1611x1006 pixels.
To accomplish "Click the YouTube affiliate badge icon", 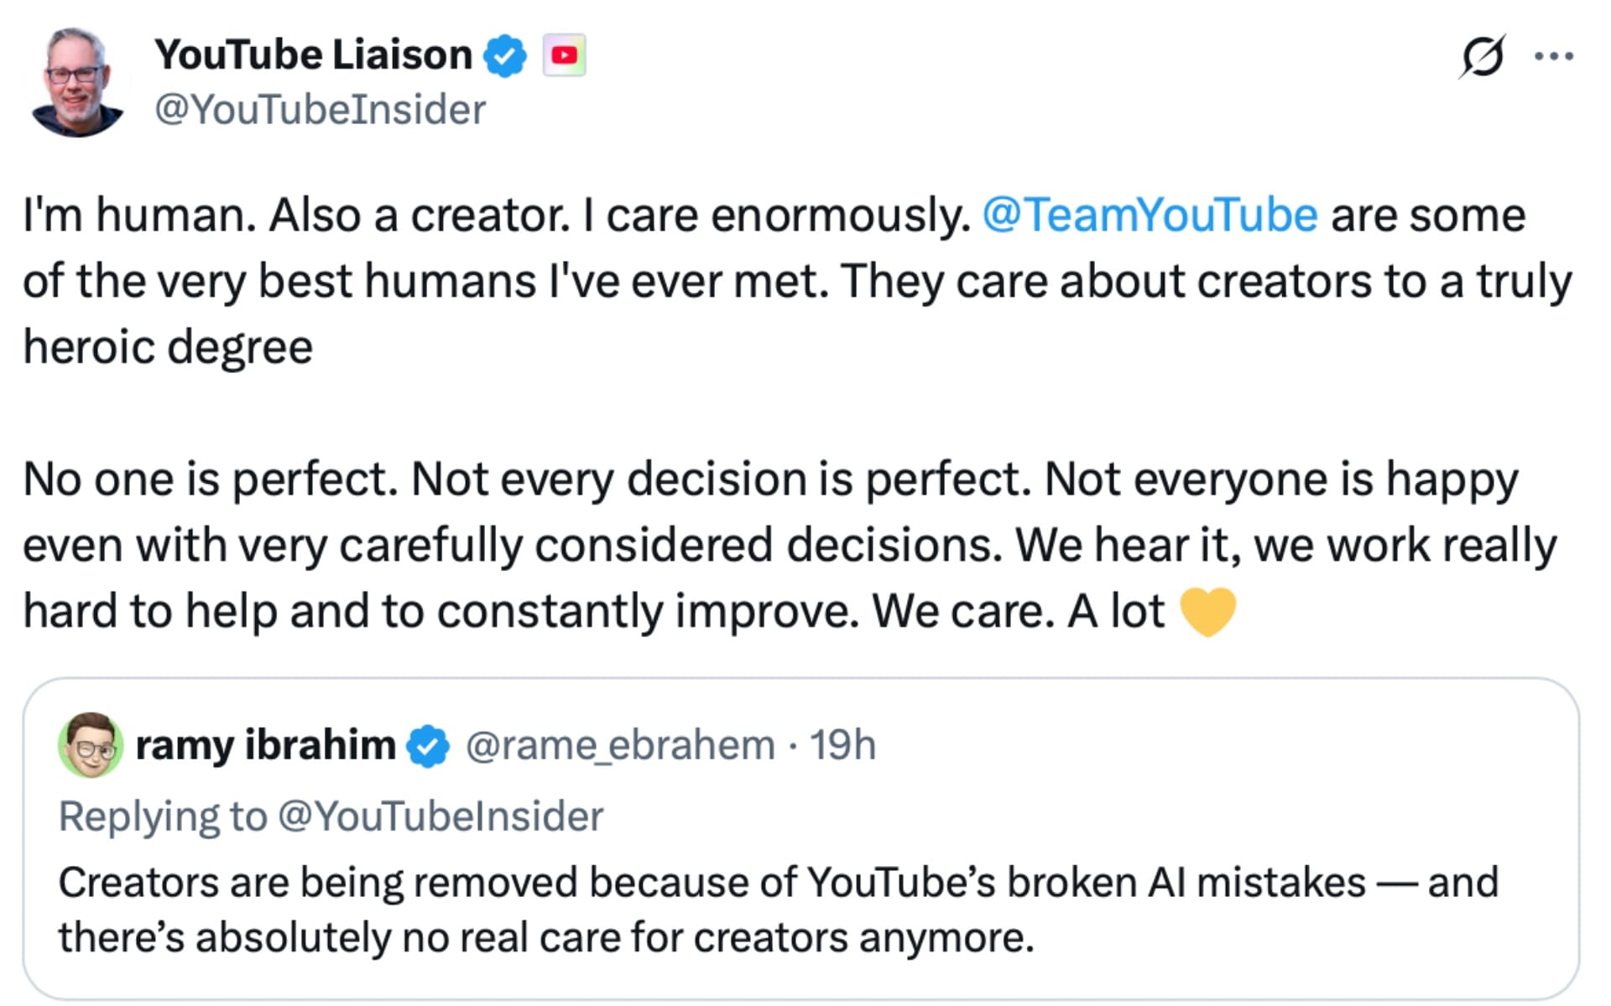I will pyautogui.click(x=565, y=55).
